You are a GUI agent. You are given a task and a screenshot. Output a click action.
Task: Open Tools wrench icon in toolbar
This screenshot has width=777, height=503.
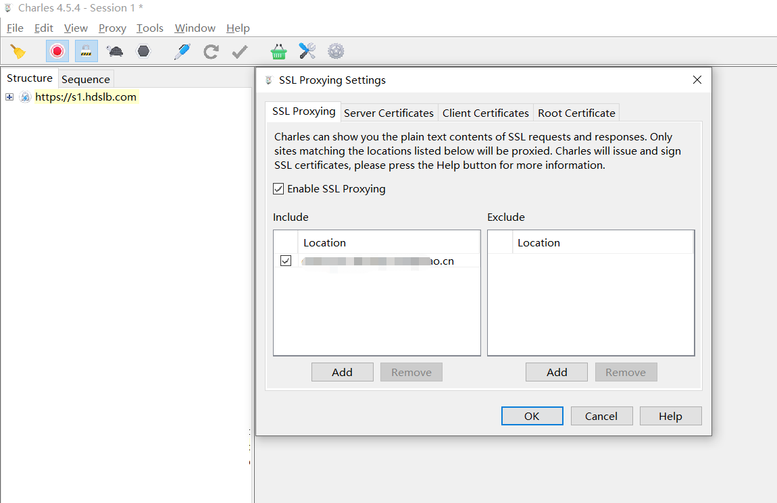[x=307, y=51]
